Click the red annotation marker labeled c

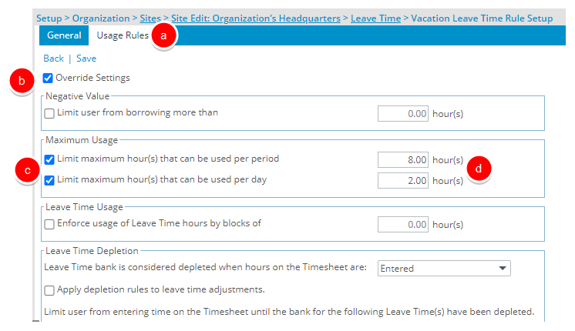[x=28, y=170]
